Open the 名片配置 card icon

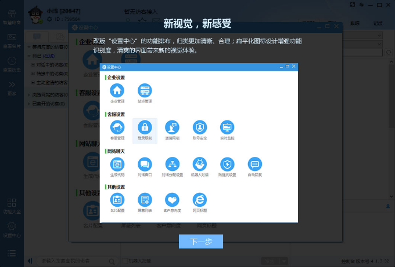point(117,199)
